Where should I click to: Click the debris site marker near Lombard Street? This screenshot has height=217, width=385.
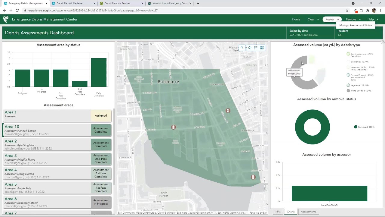click(228, 111)
